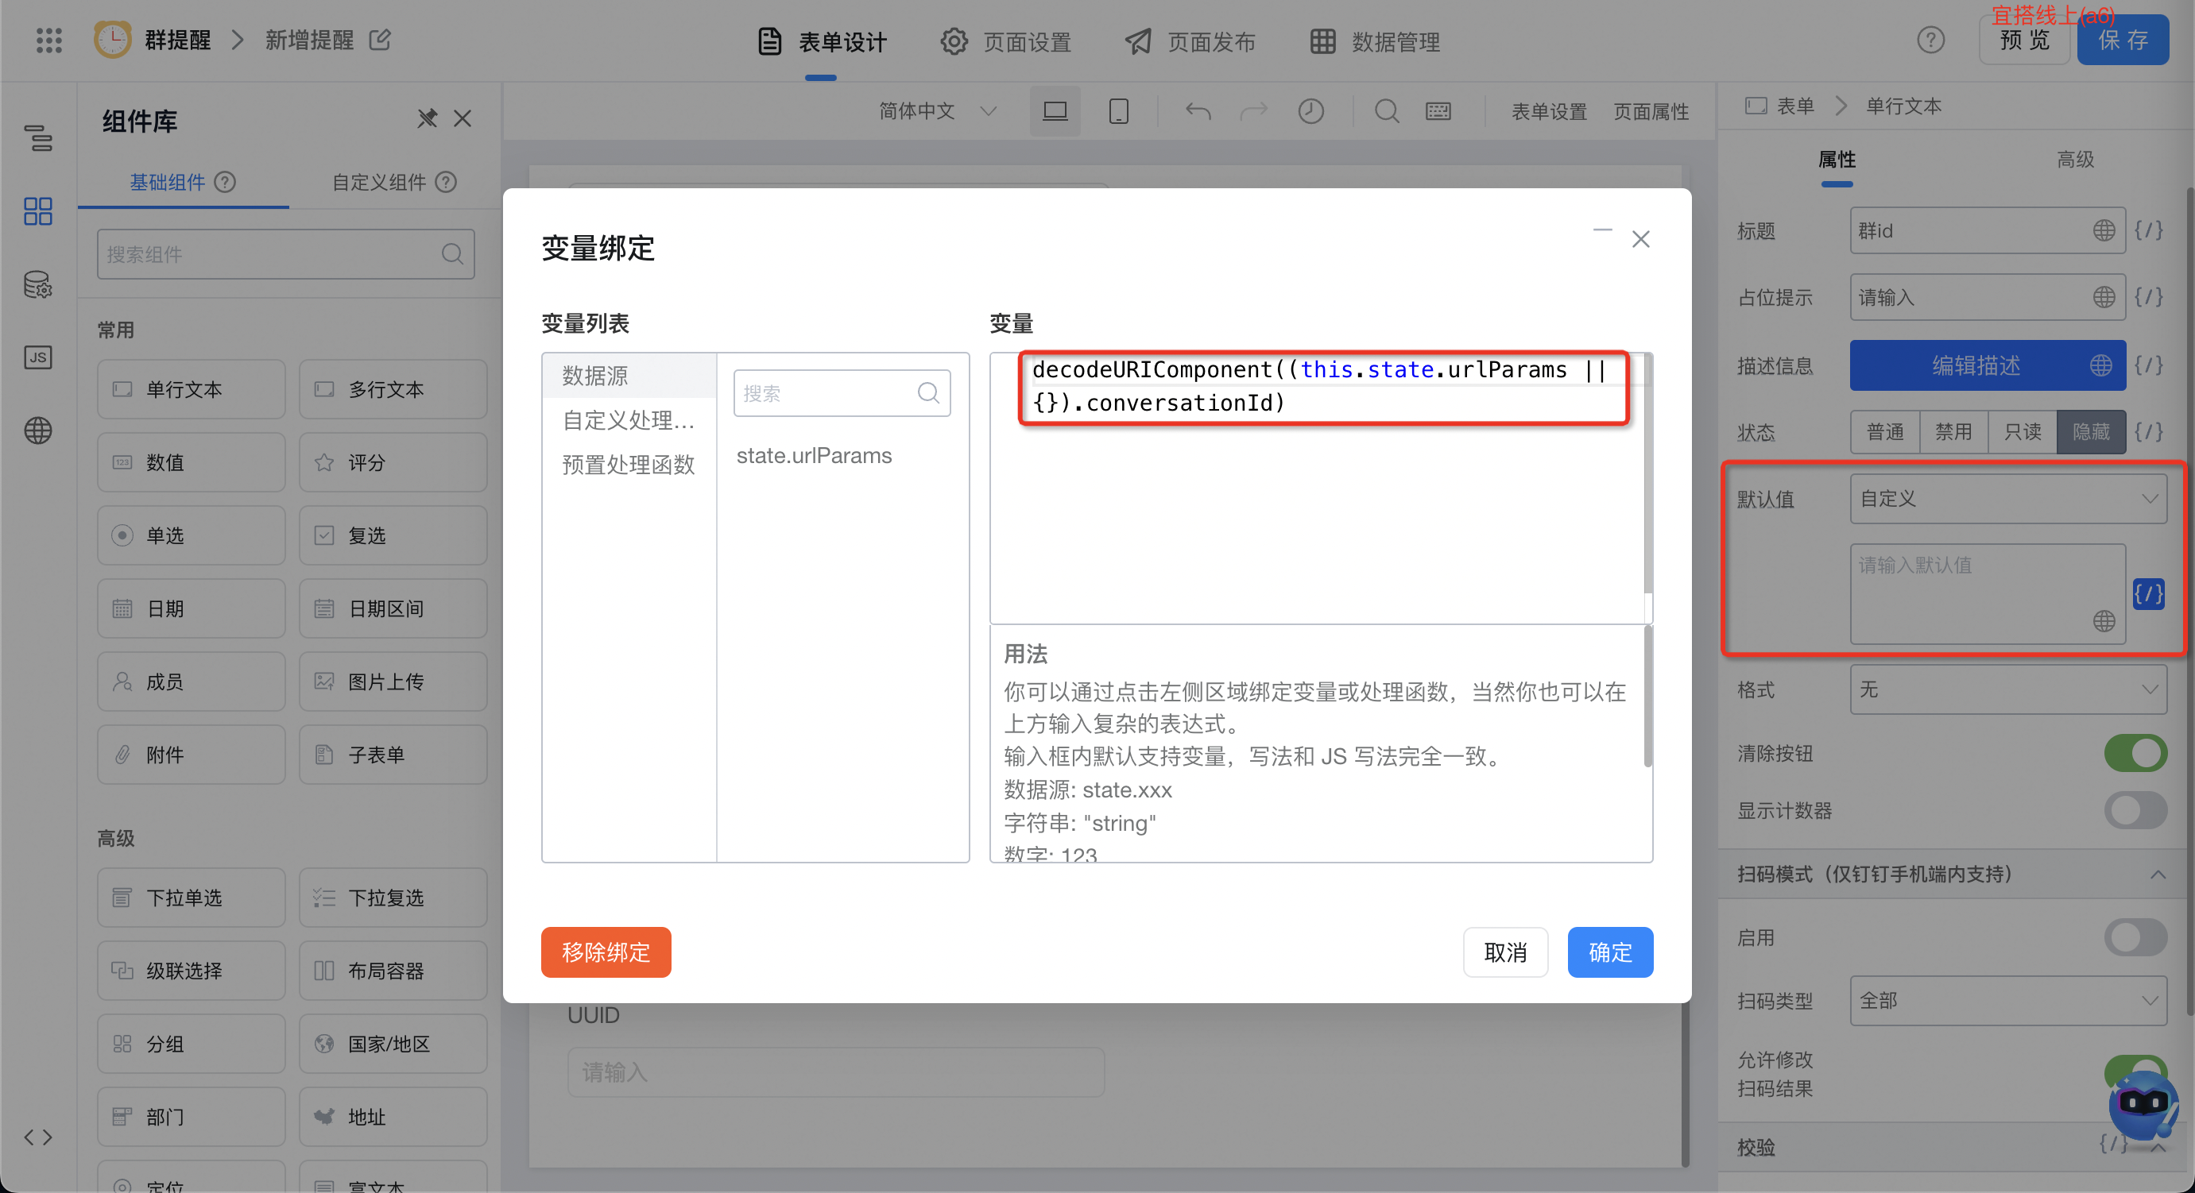
Task: Choose state.urlParams variable
Action: coord(814,456)
